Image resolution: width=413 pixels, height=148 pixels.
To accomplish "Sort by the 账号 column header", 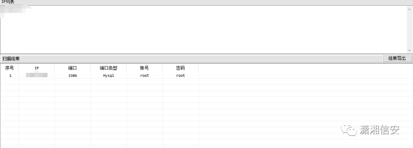I will (144, 68).
